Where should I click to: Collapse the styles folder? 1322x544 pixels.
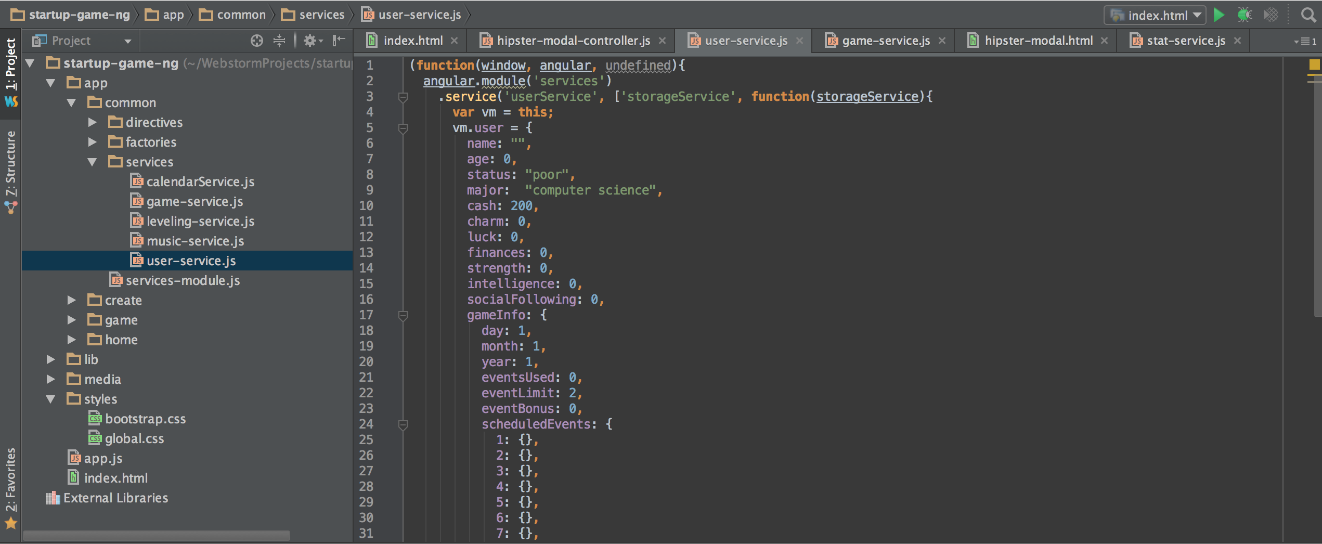pos(51,399)
